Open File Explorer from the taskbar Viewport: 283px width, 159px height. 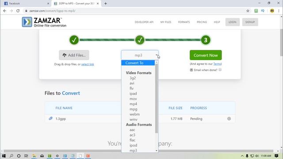pyautogui.click(x=34, y=156)
